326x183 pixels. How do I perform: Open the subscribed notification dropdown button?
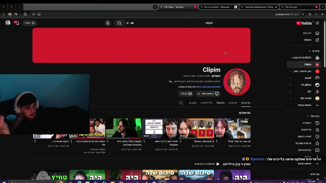click(208, 94)
